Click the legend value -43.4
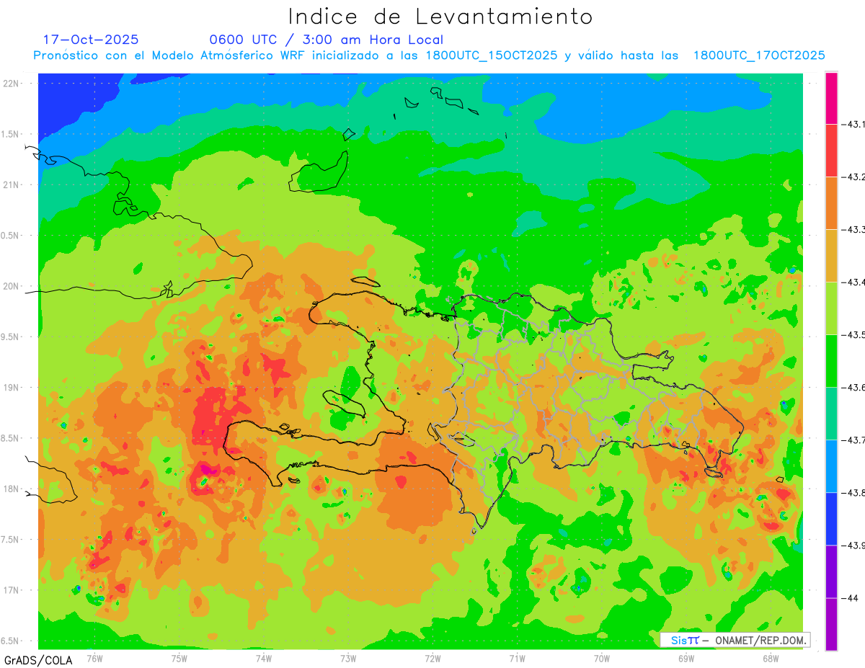Viewport: 865px width, 668px height. tap(853, 282)
